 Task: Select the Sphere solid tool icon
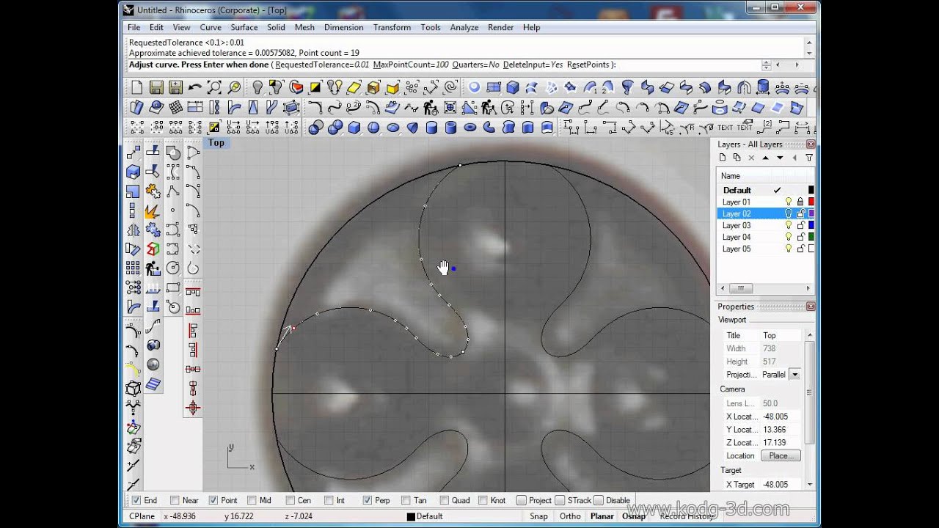tap(373, 127)
